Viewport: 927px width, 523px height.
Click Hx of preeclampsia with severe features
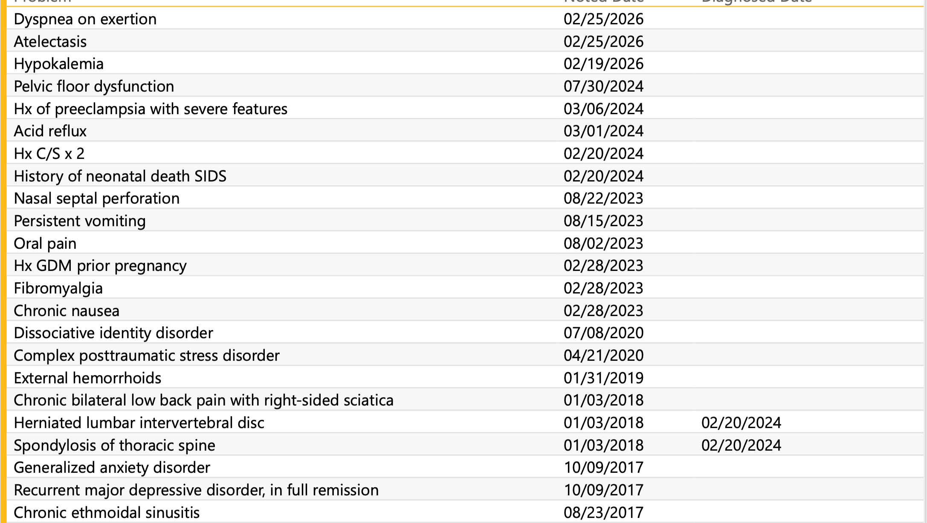tap(151, 109)
